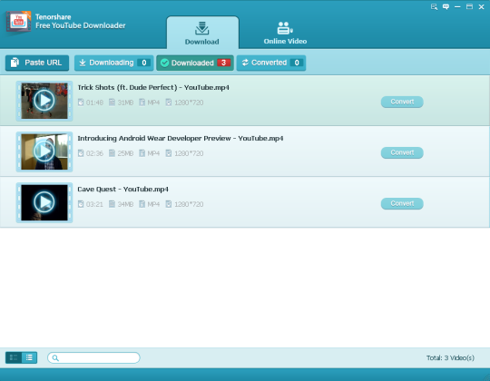Screen dimensions: 490x381
Task: Click the 25MB file size label
Action: pyautogui.click(x=125, y=153)
